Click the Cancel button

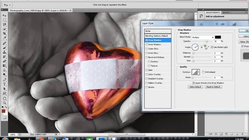244,36
